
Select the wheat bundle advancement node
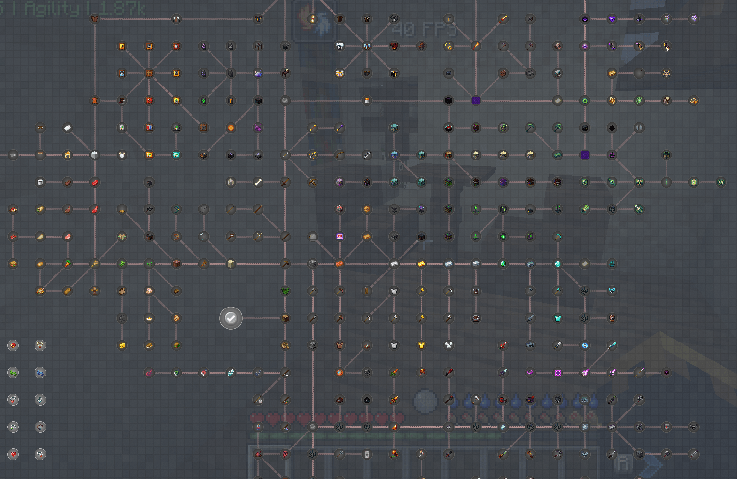click(x=95, y=264)
